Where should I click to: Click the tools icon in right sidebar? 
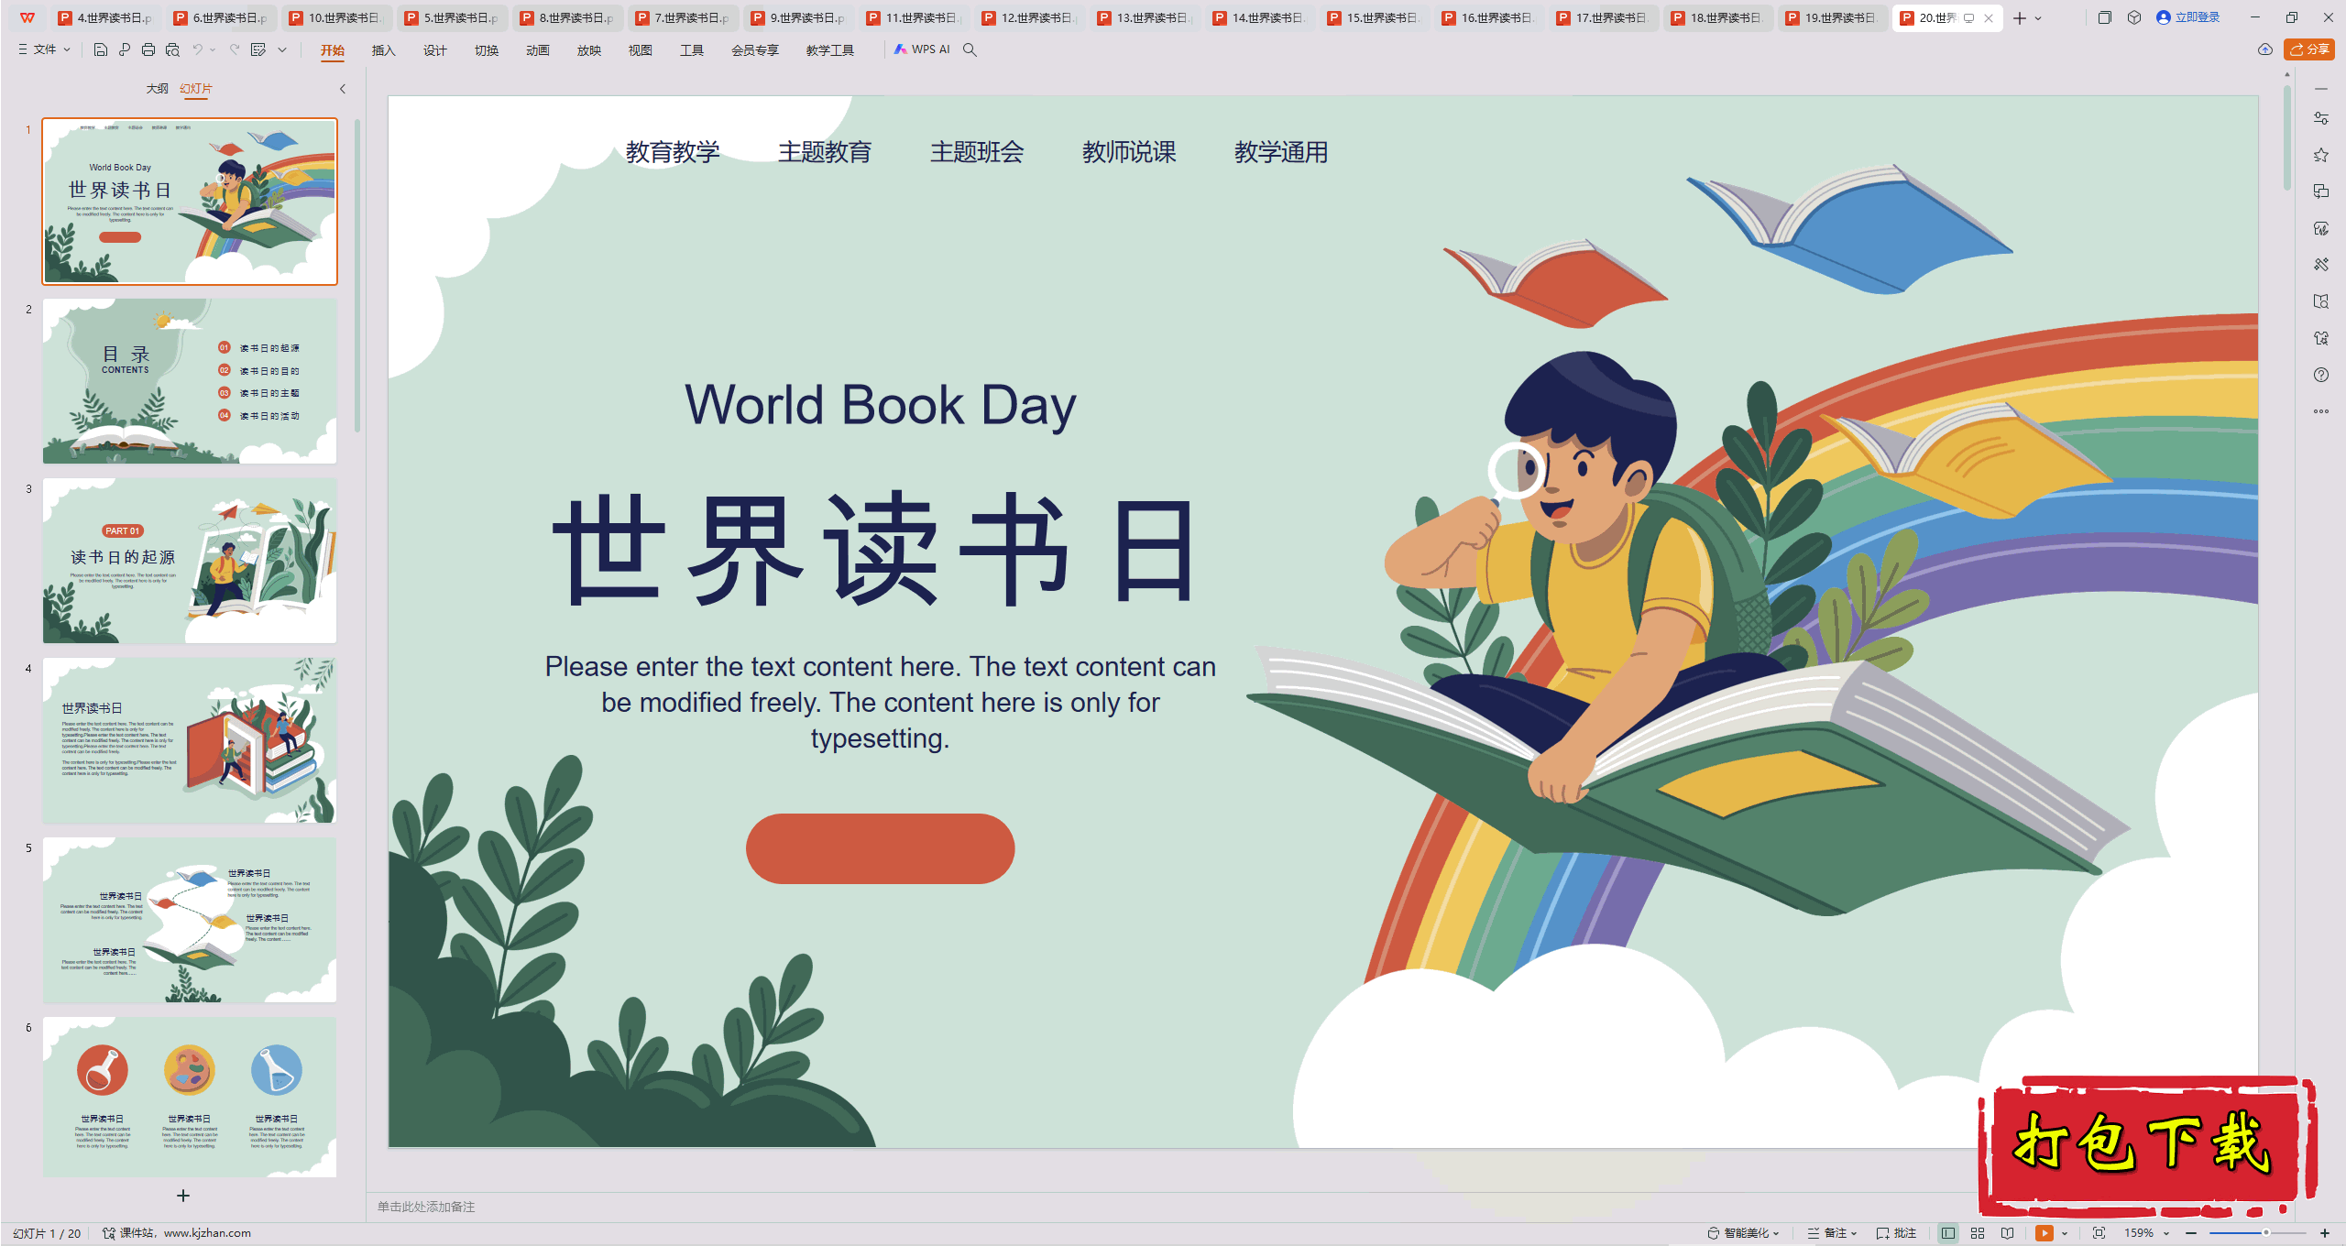tap(2320, 265)
